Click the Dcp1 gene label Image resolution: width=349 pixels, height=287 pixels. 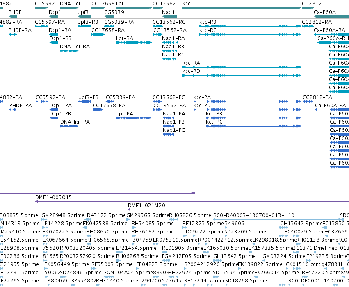coord(55,12)
